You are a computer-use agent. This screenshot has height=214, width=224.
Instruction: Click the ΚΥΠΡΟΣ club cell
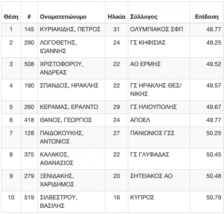pyautogui.click(x=142, y=198)
